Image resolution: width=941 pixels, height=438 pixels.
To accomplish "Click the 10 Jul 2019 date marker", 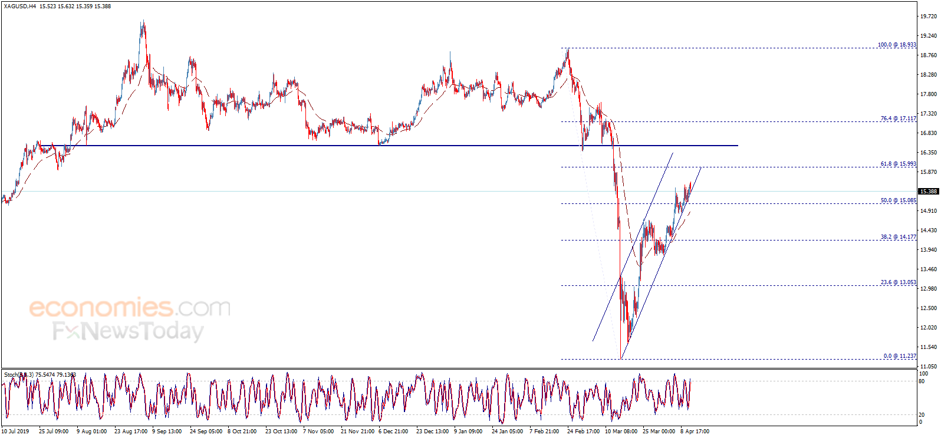I will [x=15, y=432].
